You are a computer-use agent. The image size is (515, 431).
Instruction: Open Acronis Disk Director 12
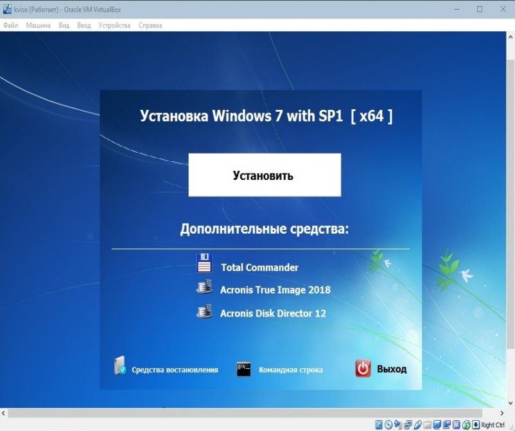tap(273, 313)
